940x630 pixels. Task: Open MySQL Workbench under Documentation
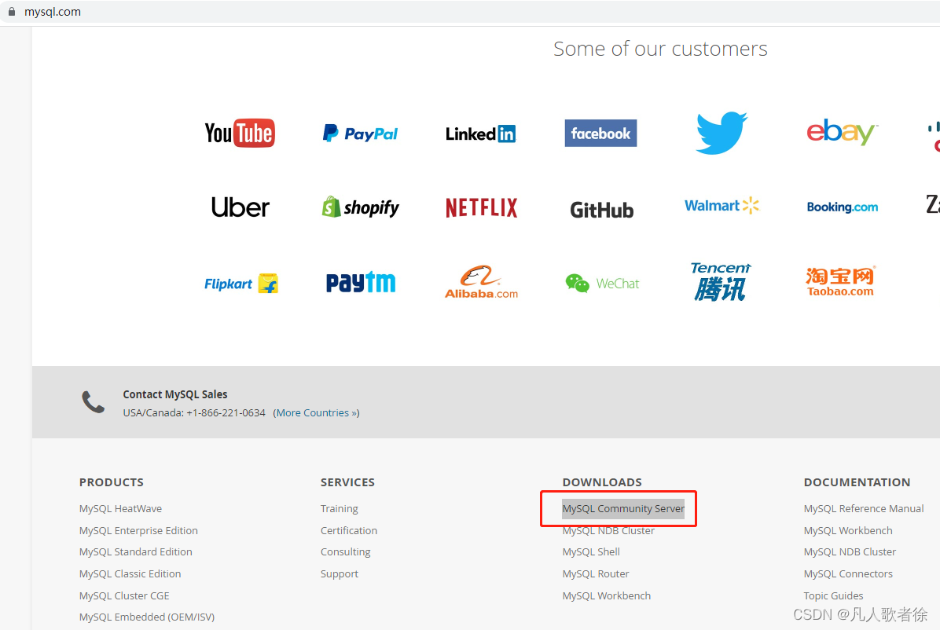[848, 530]
